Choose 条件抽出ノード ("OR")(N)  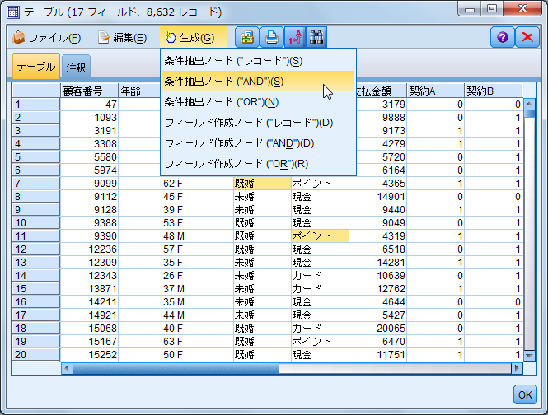(258, 102)
